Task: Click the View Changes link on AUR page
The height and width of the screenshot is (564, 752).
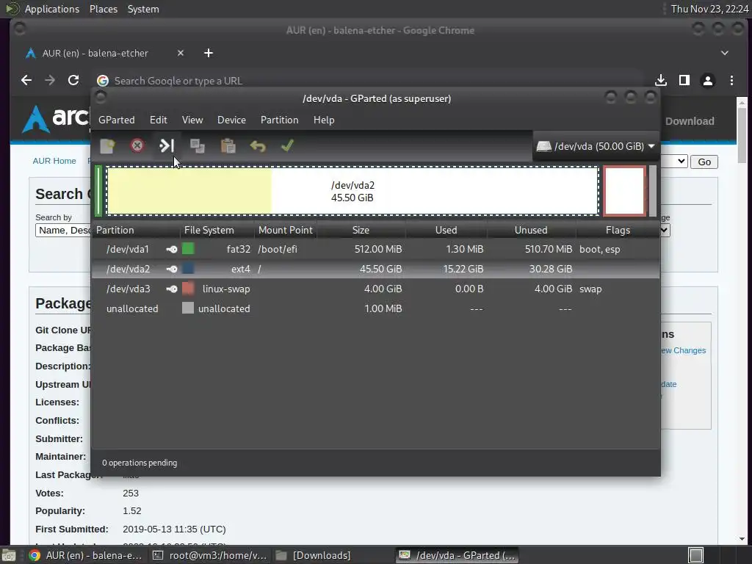Action: [x=684, y=350]
